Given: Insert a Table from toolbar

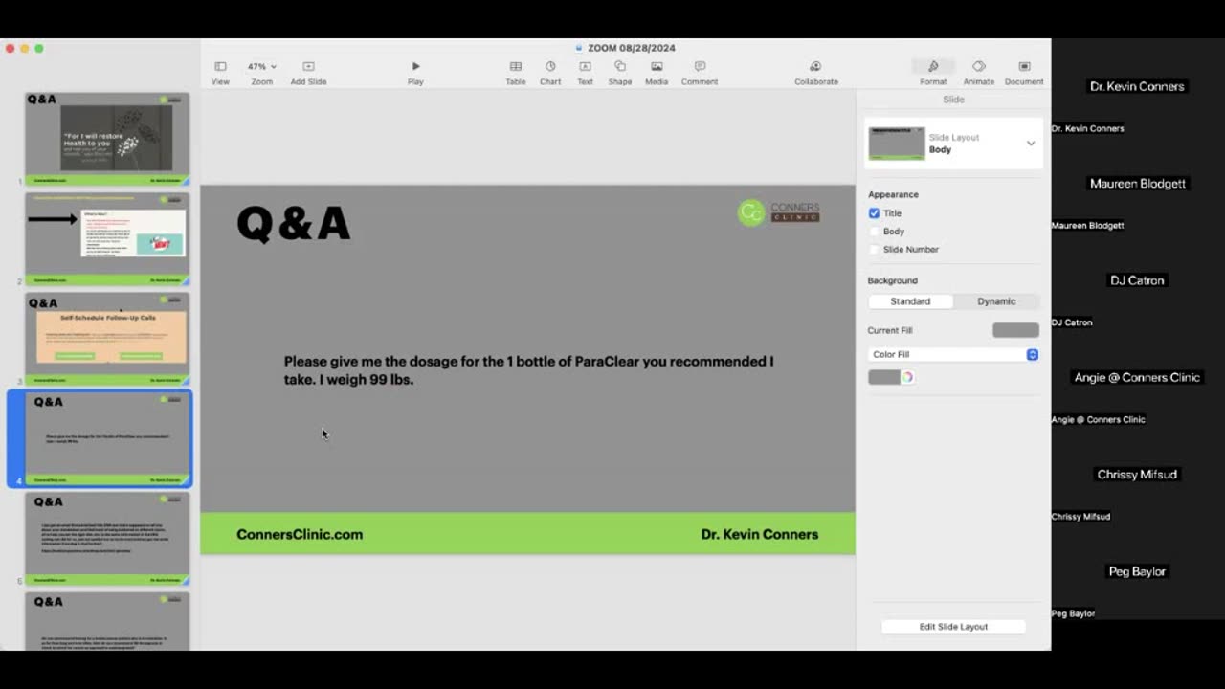Looking at the screenshot, I should point(516,73).
